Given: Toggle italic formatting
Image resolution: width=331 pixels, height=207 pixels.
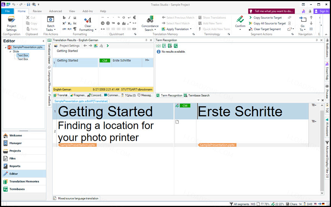Looking at the screenshot, I should pyautogui.click(x=70, y=18).
